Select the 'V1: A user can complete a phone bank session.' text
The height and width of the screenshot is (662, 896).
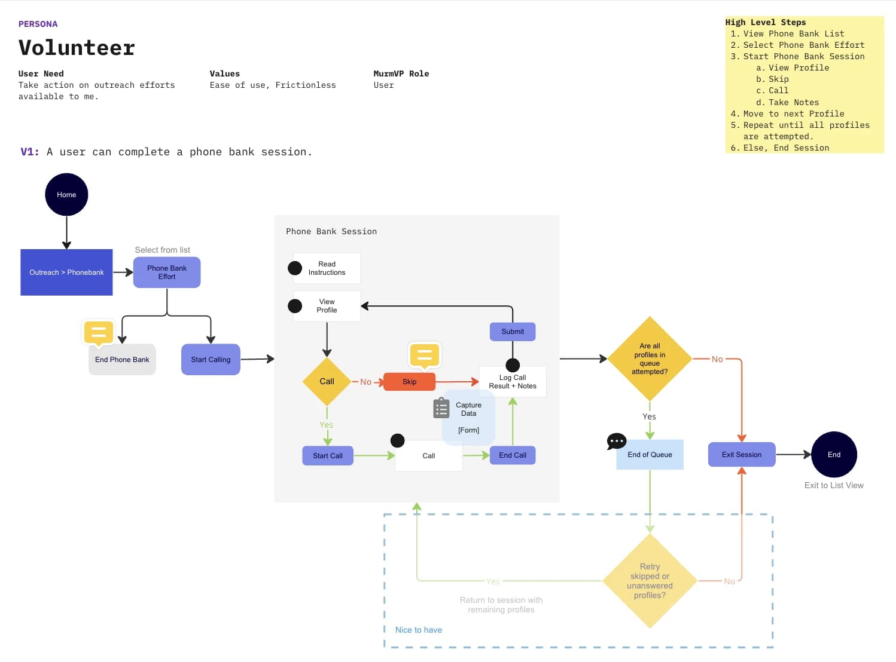166,152
